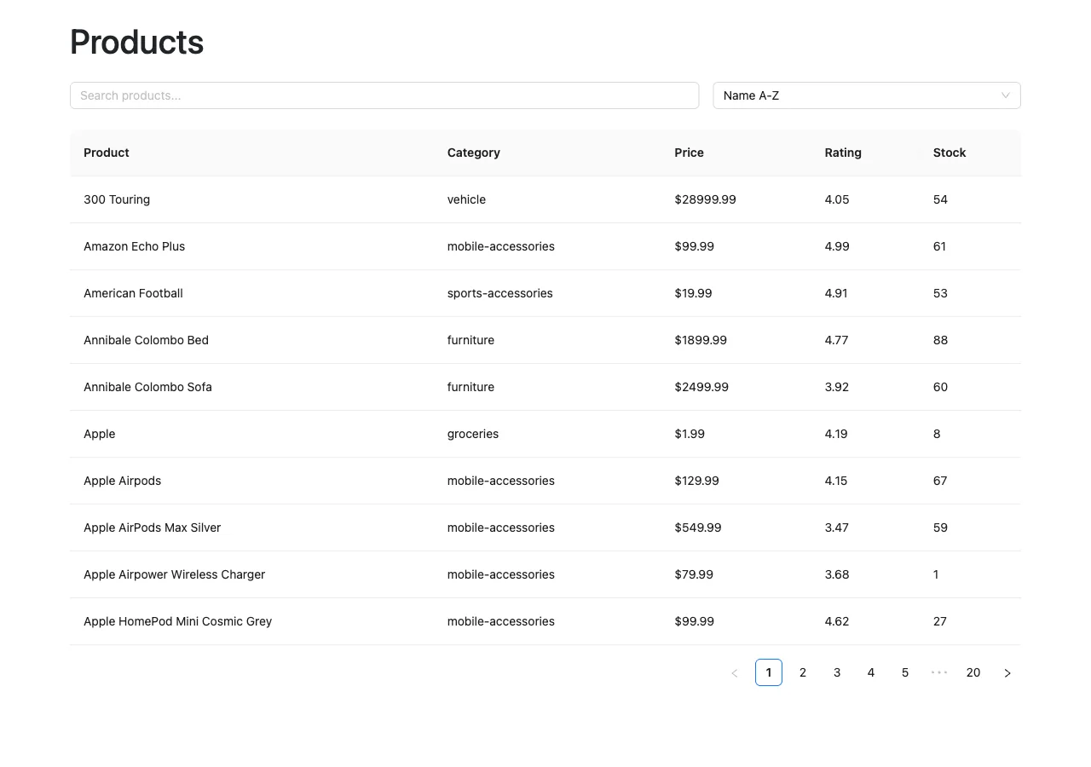Select the $1899.99 price value
This screenshot has height=767, width=1091.
coord(701,340)
